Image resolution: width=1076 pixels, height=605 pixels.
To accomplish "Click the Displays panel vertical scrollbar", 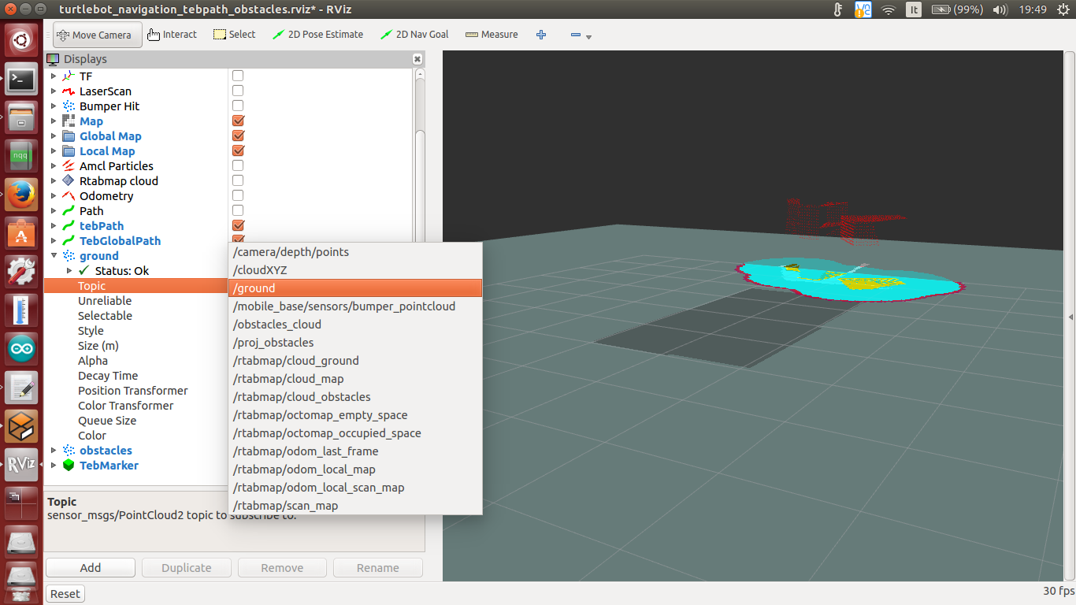I will coord(420,158).
